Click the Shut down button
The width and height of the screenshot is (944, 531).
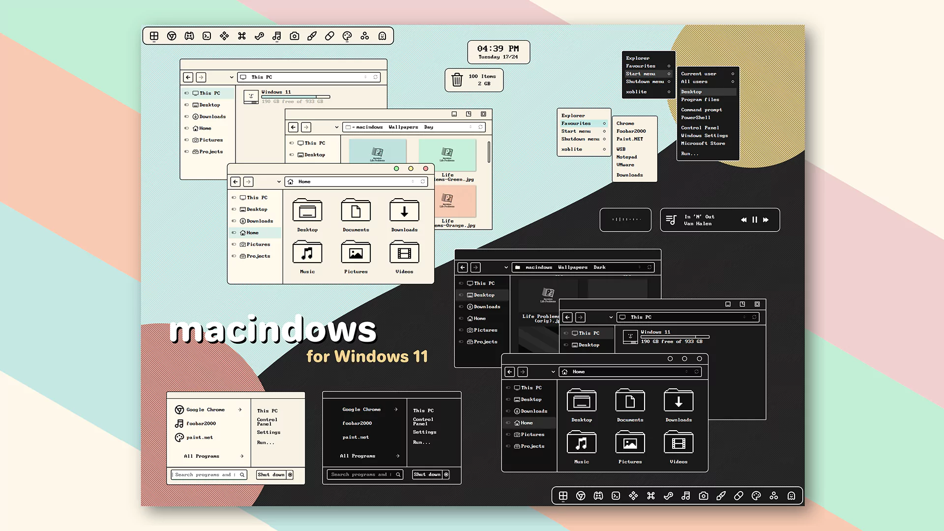[x=271, y=474]
